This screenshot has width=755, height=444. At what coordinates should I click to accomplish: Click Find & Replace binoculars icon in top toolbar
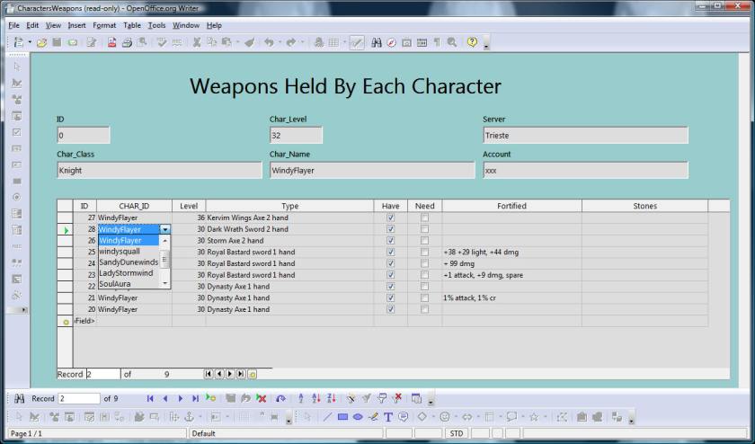pyautogui.click(x=377, y=42)
